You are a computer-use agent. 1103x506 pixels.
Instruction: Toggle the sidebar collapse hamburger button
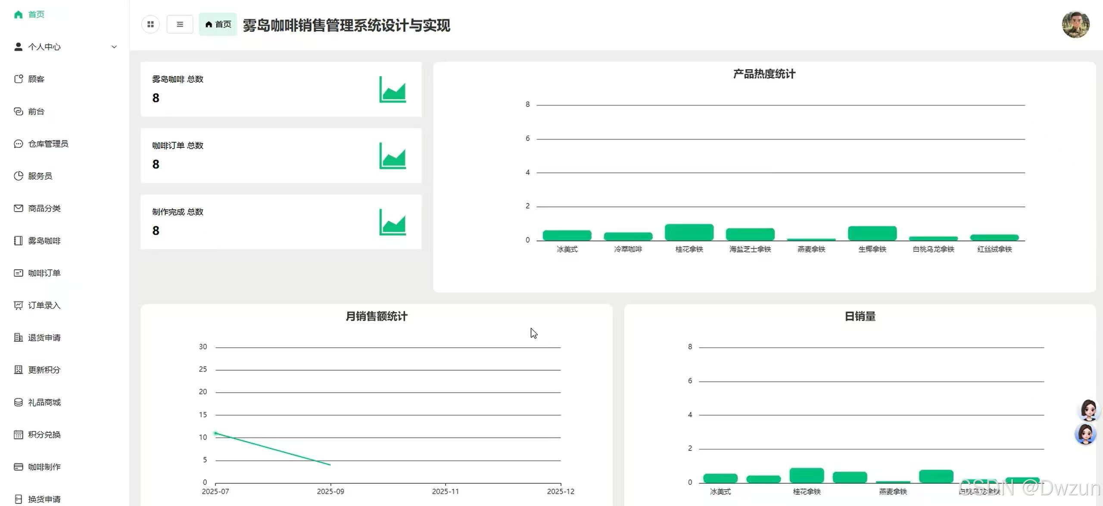[x=180, y=25]
